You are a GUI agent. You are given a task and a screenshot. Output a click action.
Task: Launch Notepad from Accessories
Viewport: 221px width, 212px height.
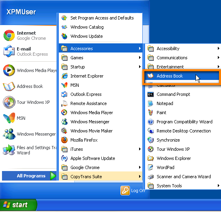[x=183, y=103]
